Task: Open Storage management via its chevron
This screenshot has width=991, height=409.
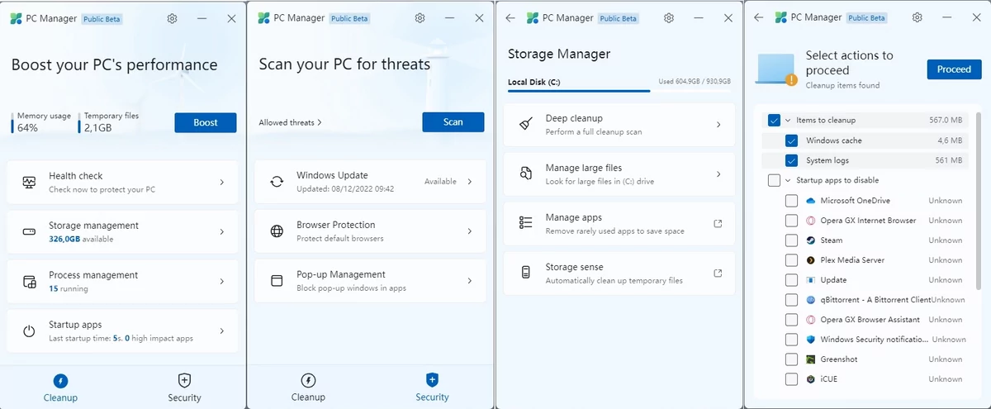Action: [x=221, y=231]
